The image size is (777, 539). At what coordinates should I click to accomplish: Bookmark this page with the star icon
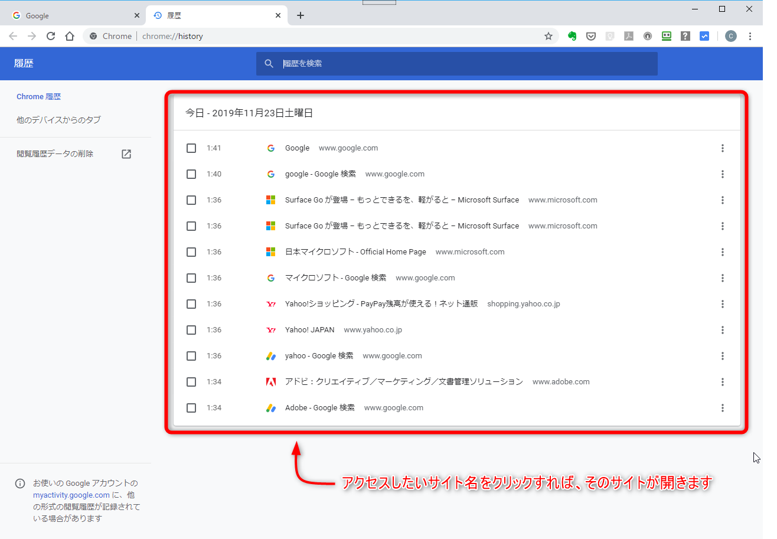pyautogui.click(x=549, y=36)
